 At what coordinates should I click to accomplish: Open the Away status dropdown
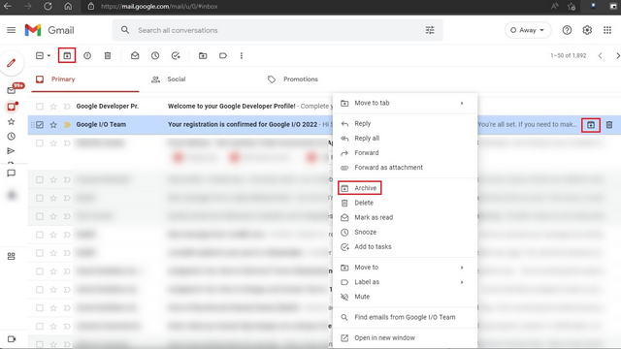(528, 30)
